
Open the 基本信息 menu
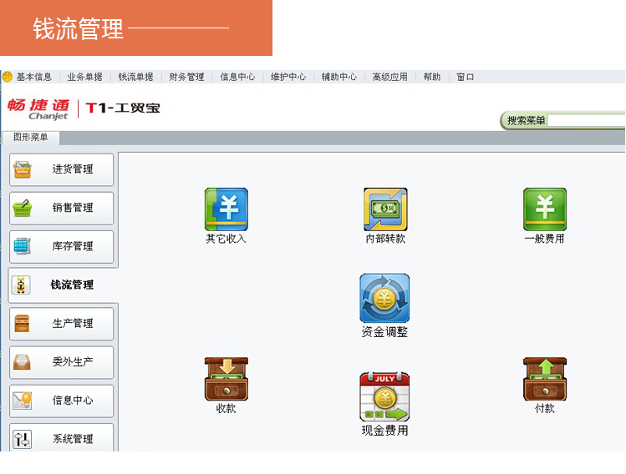34,77
